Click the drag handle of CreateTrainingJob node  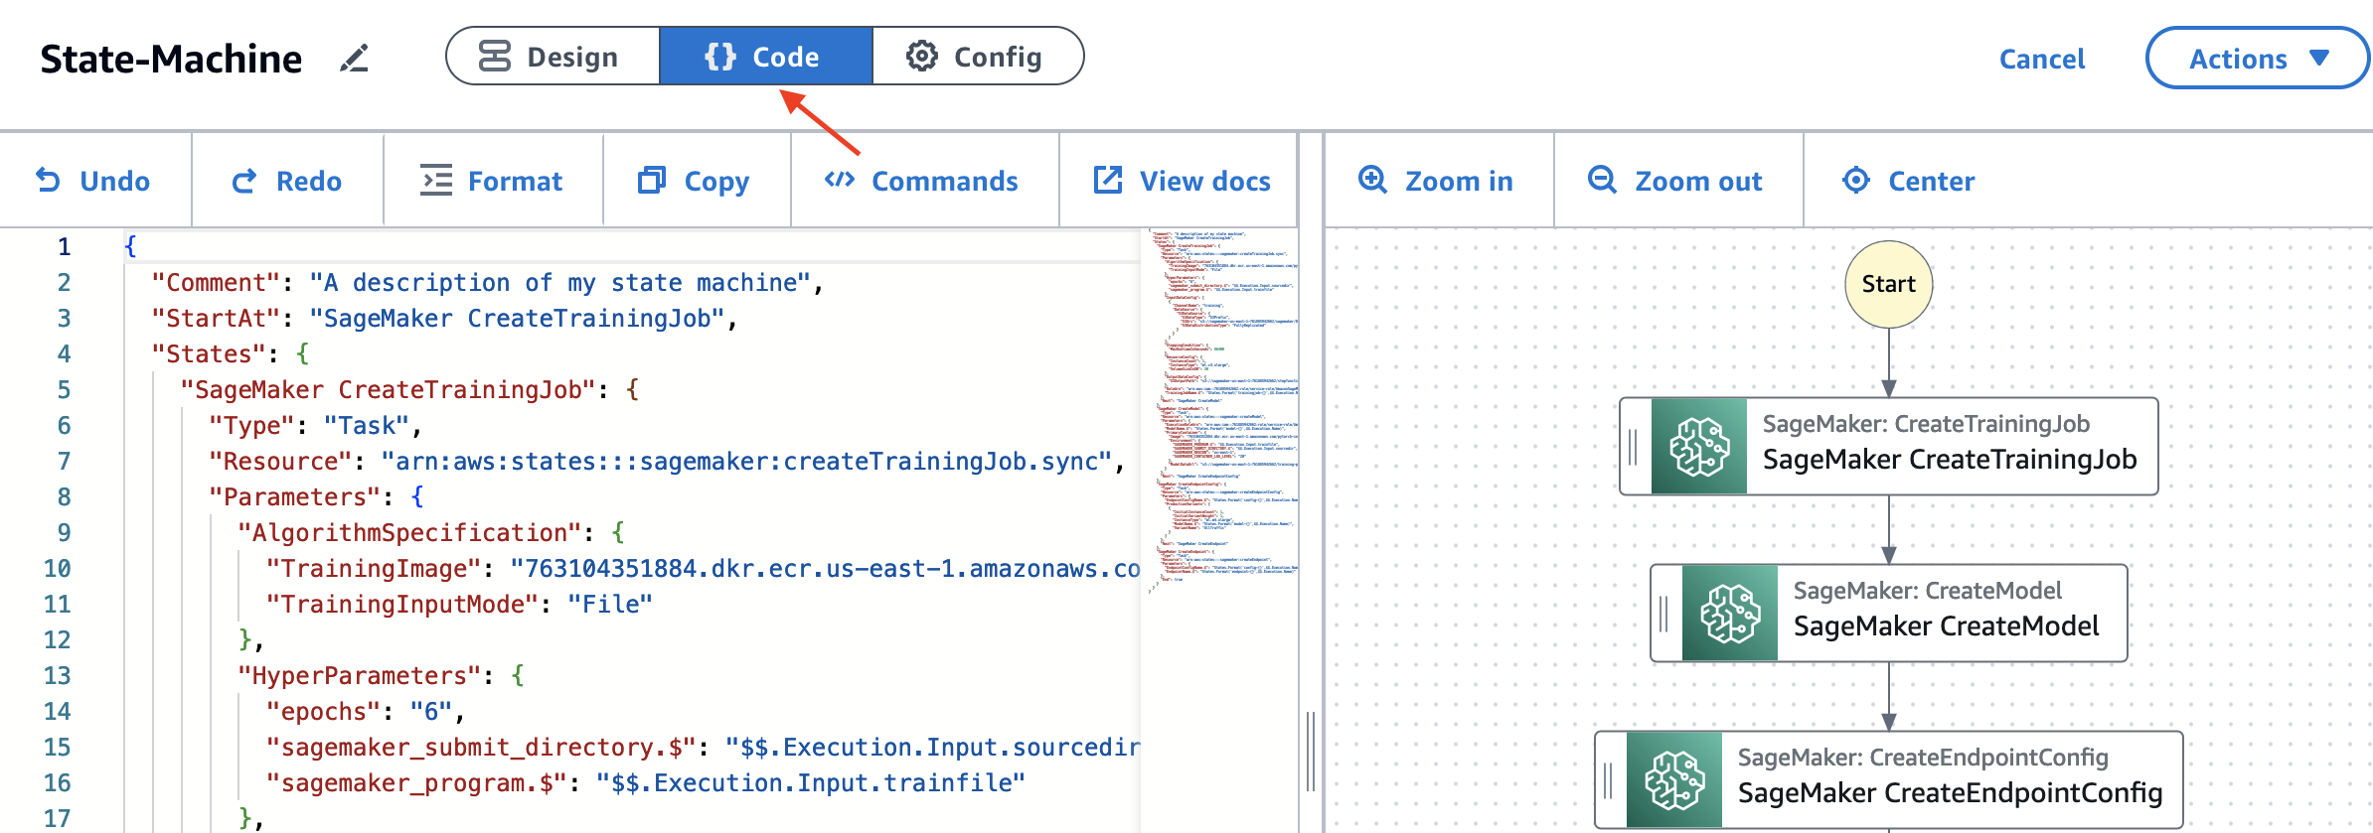[1634, 446]
